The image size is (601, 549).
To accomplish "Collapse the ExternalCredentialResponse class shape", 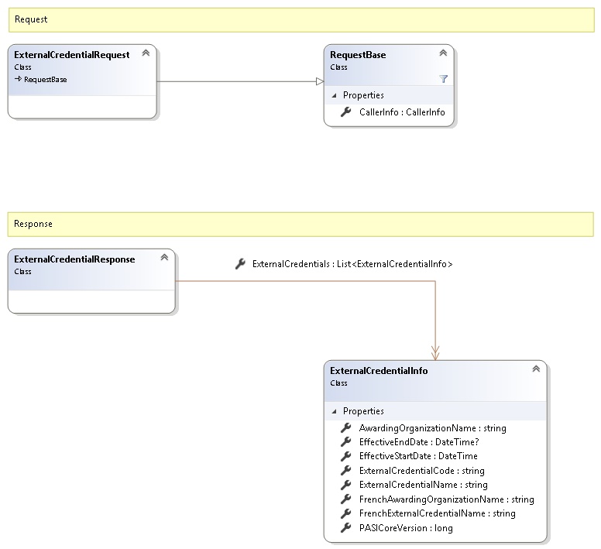I will (x=164, y=258).
